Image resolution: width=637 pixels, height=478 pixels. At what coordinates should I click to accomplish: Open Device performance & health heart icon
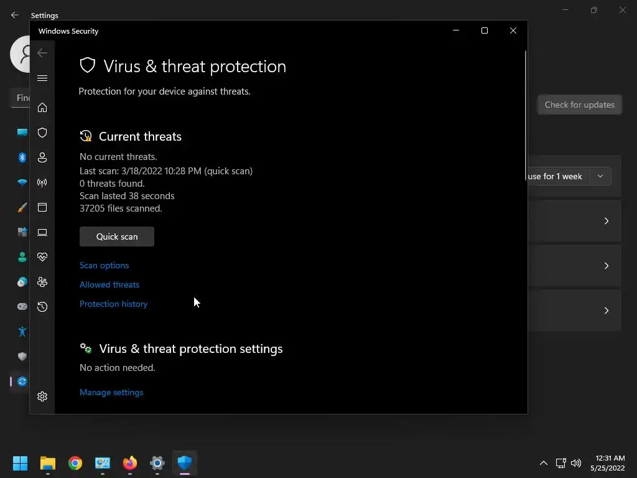(42, 257)
